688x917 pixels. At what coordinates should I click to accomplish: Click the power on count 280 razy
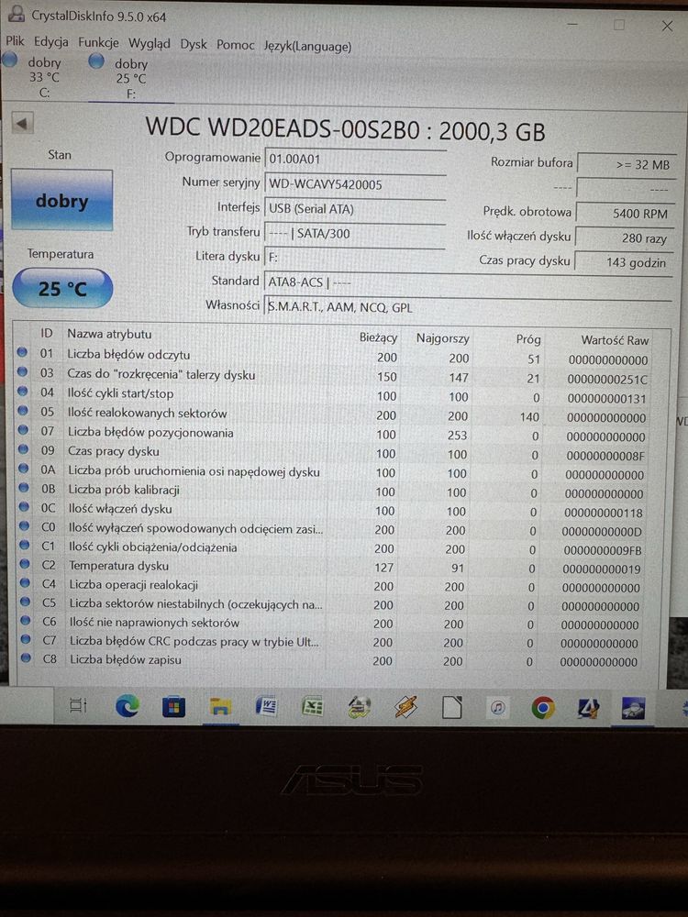(625, 238)
